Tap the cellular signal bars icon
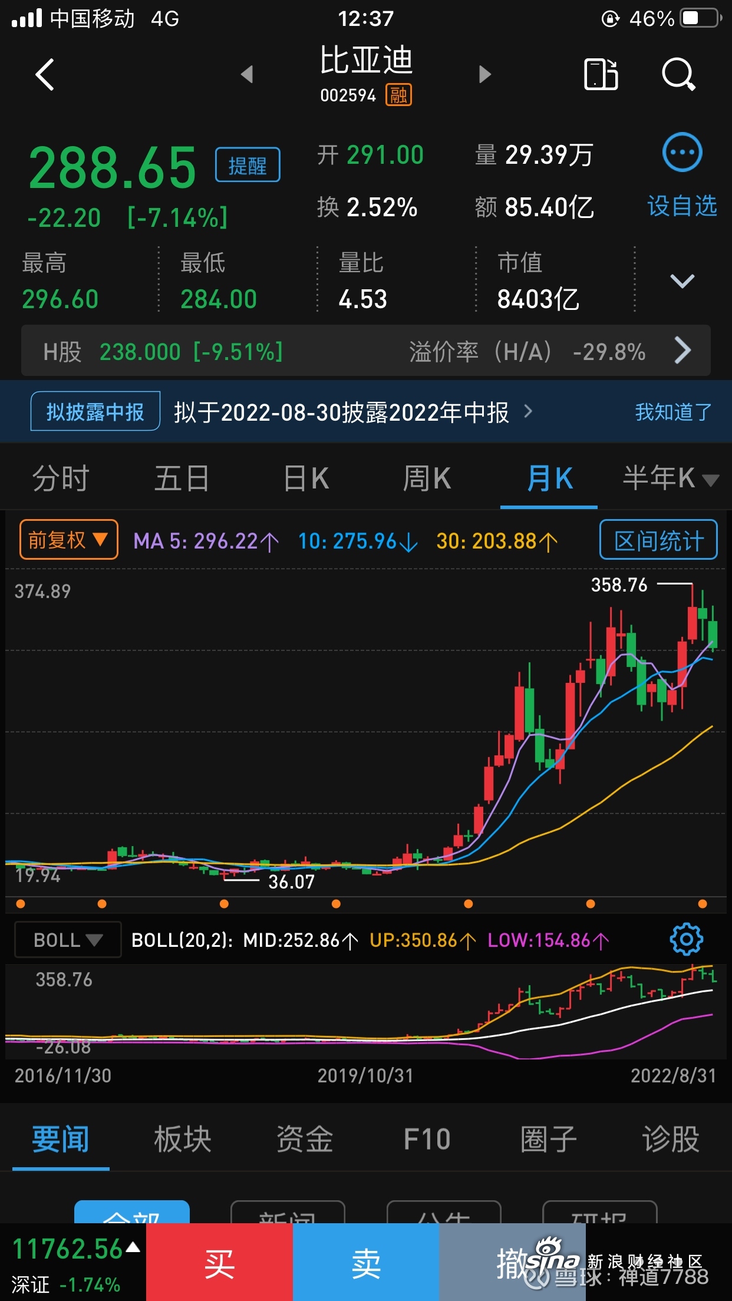732x1301 pixels. pyautogui.click(x=27, y=18)
